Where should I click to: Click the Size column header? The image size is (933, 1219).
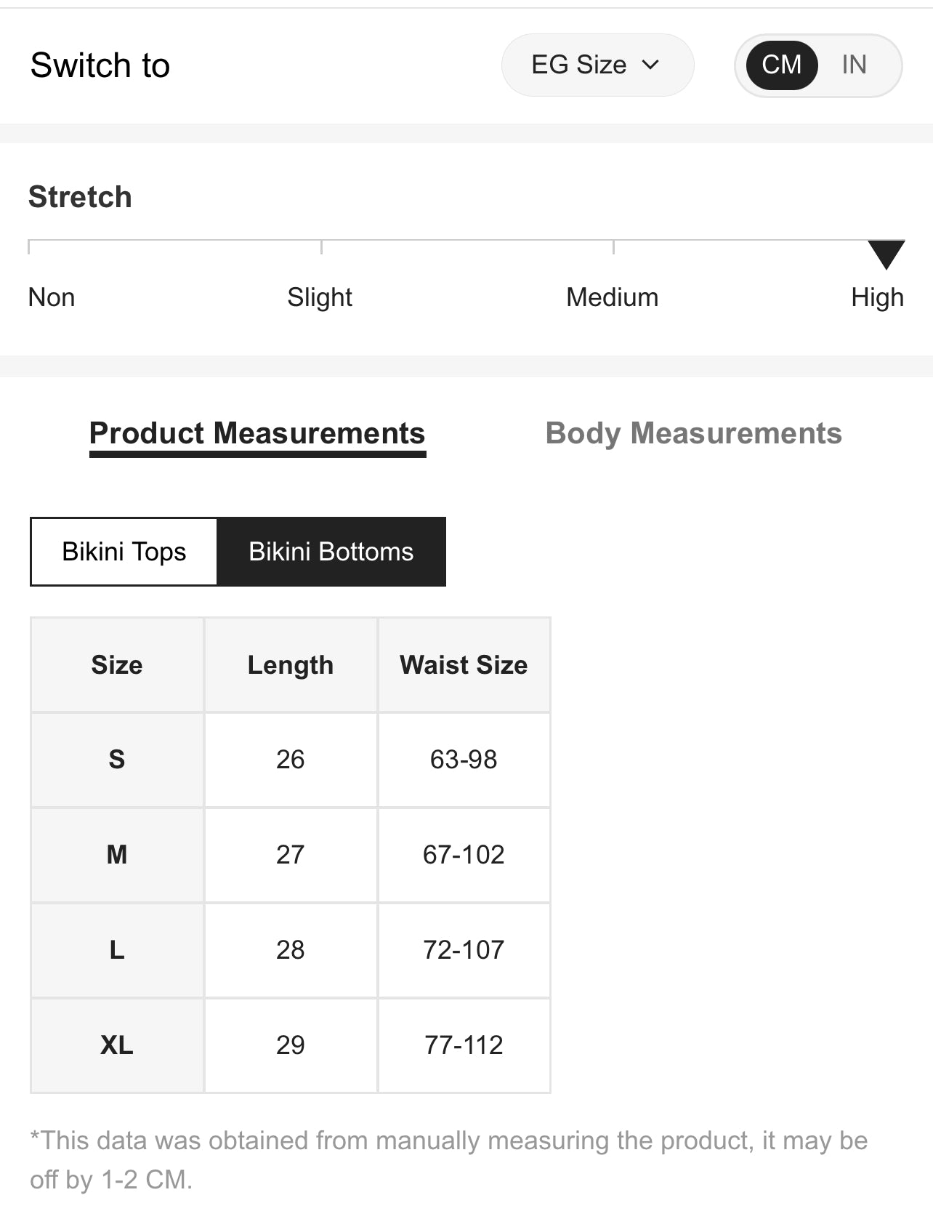tap(117, 665)
